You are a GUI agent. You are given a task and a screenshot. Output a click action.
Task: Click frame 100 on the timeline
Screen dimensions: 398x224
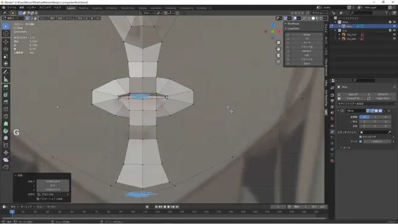pos(133,212)
